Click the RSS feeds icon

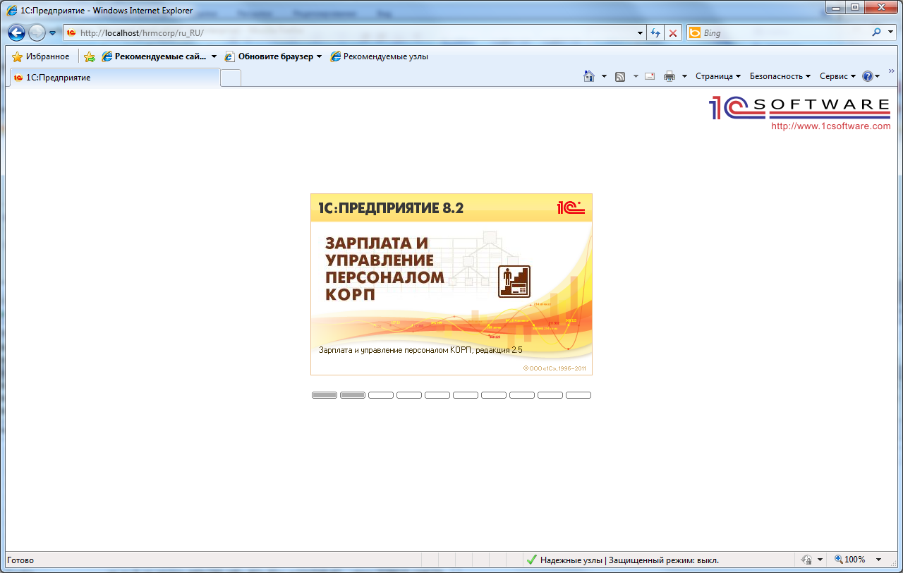[x=620, y=76]
